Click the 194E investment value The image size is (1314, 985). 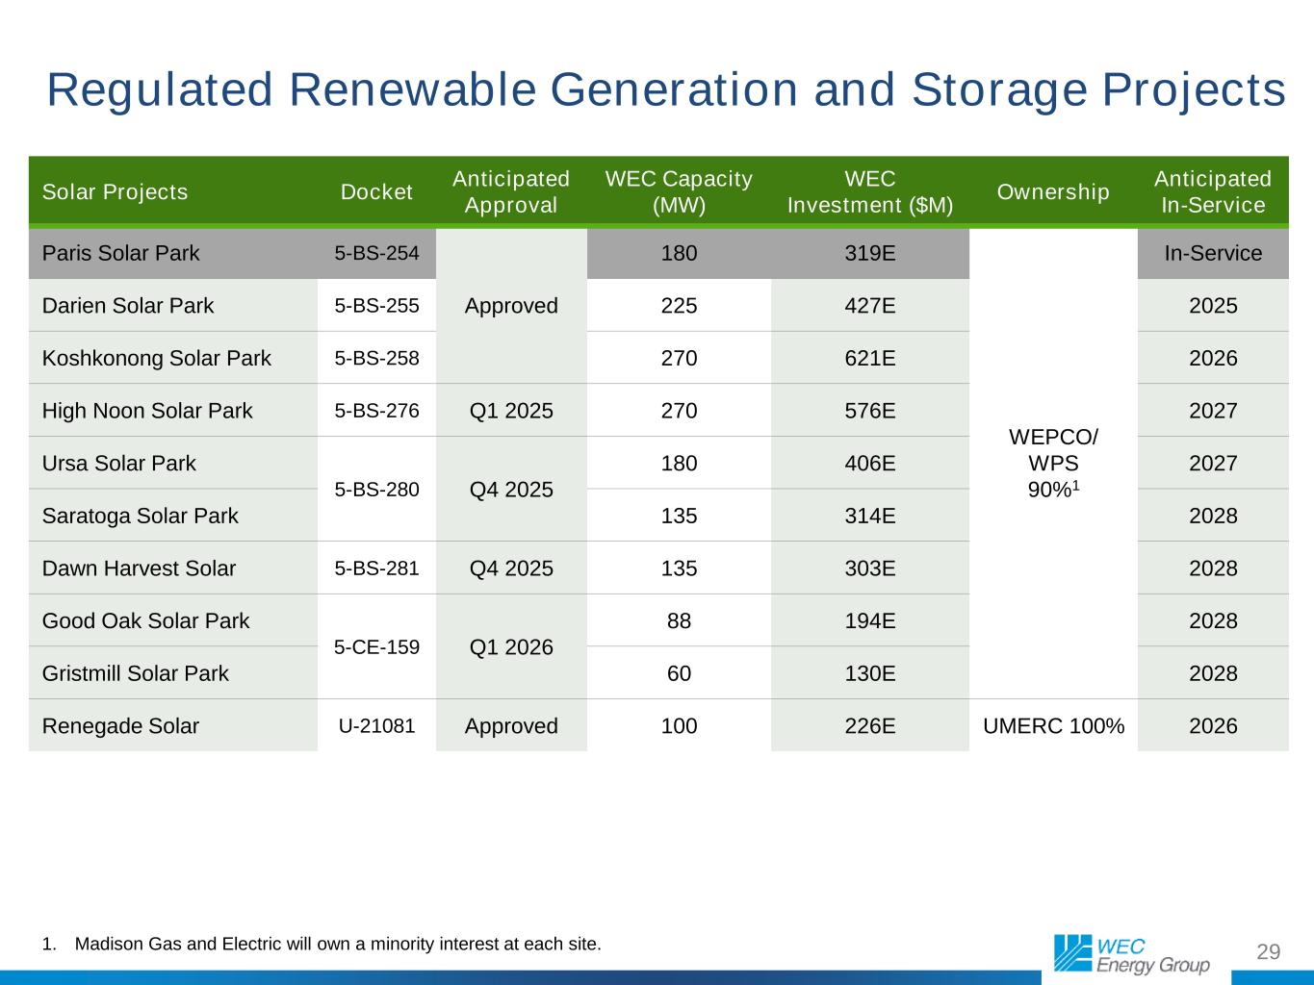tap(870, 620)
